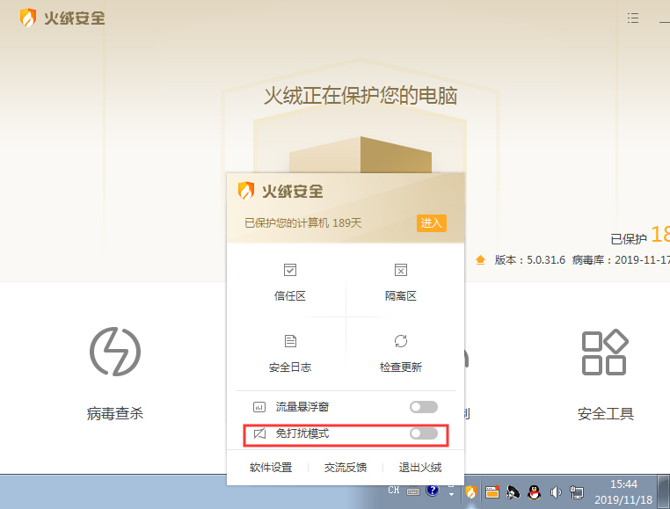Click the show desktop strip at the taskbar end

[x=664, y=492]
